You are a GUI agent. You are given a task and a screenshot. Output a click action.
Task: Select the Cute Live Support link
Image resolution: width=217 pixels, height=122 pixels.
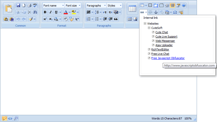tap(166, 37)
